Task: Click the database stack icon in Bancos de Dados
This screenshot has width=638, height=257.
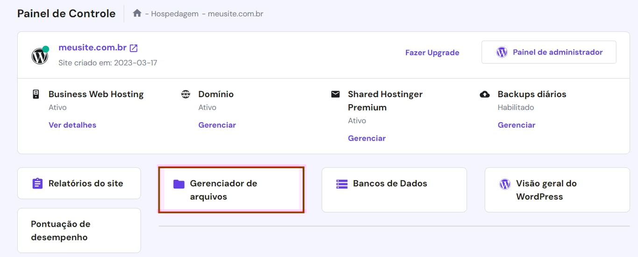Action: click(342, 184)
